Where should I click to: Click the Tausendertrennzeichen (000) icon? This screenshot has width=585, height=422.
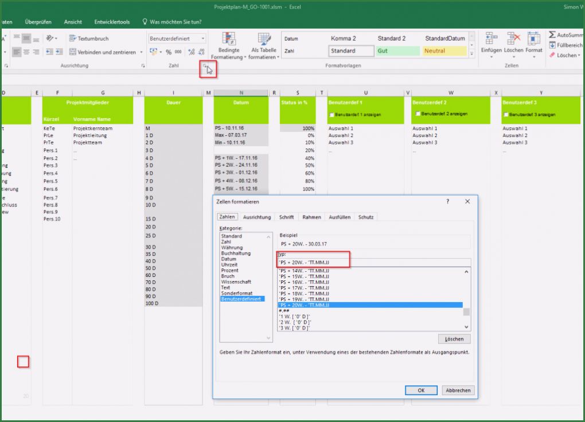click(178, 51)
